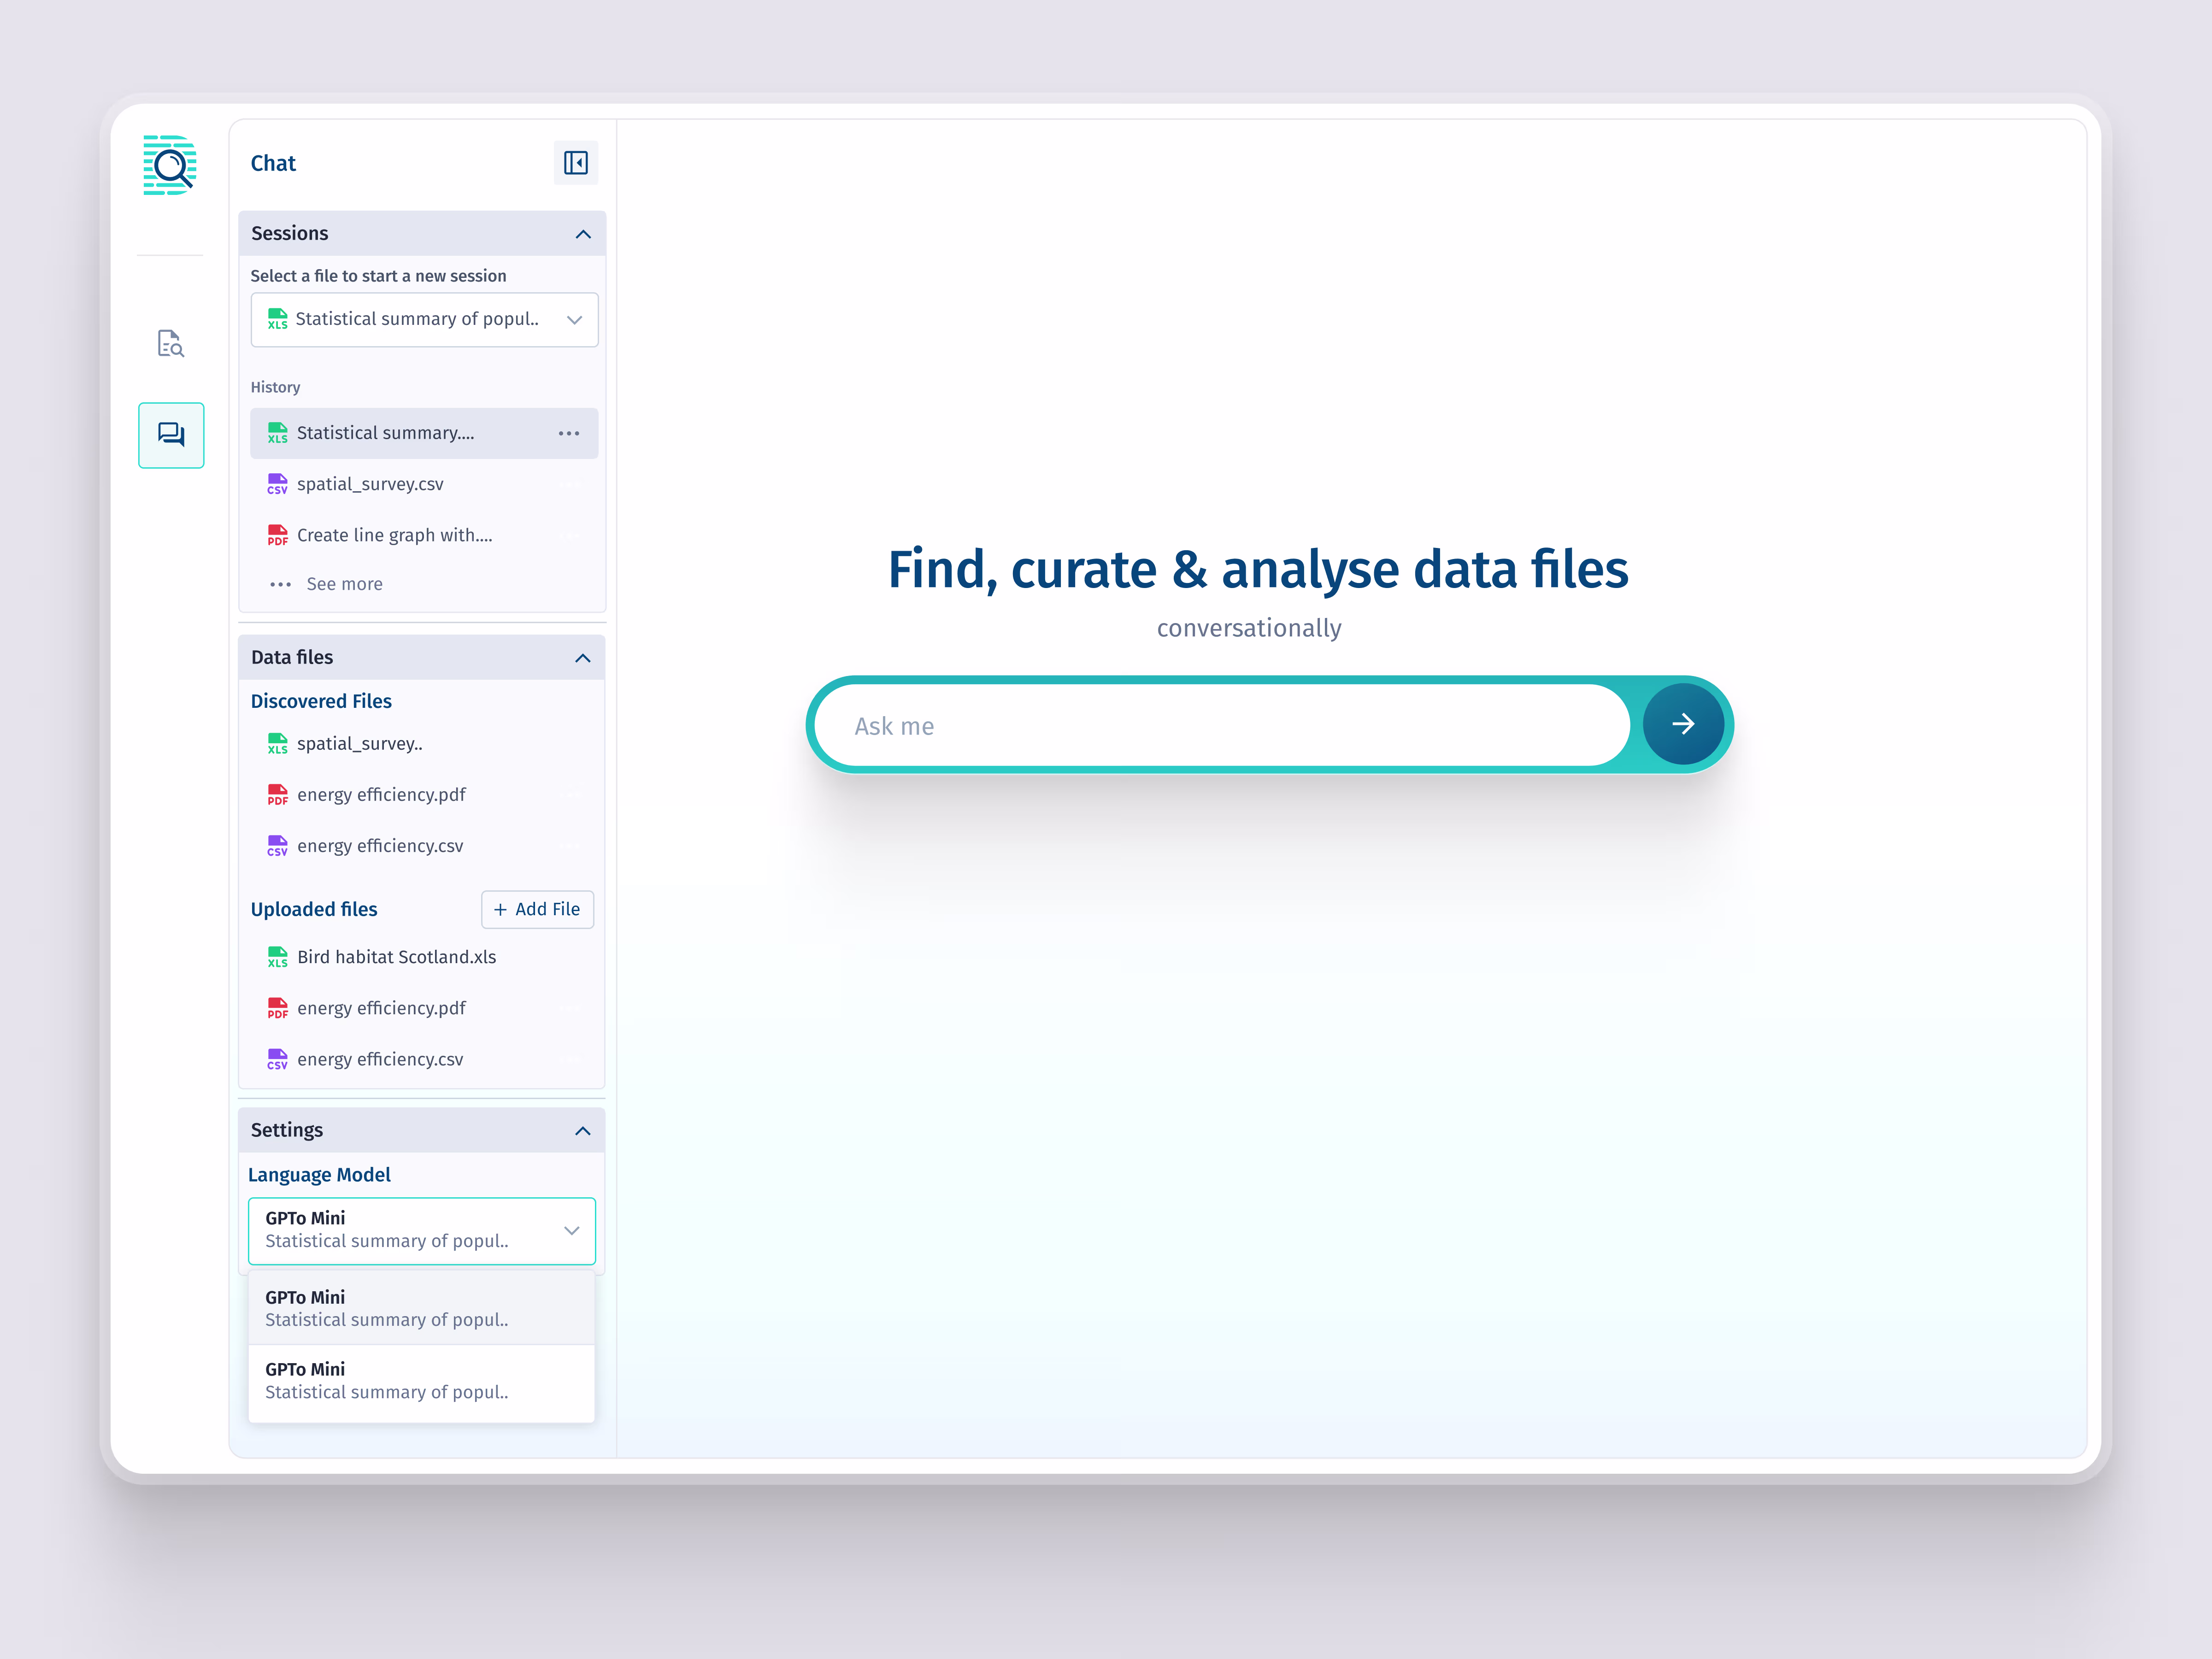Collapse the Data files section
The width and height of the screenshot is (2212, 1659).
[583, 658]
